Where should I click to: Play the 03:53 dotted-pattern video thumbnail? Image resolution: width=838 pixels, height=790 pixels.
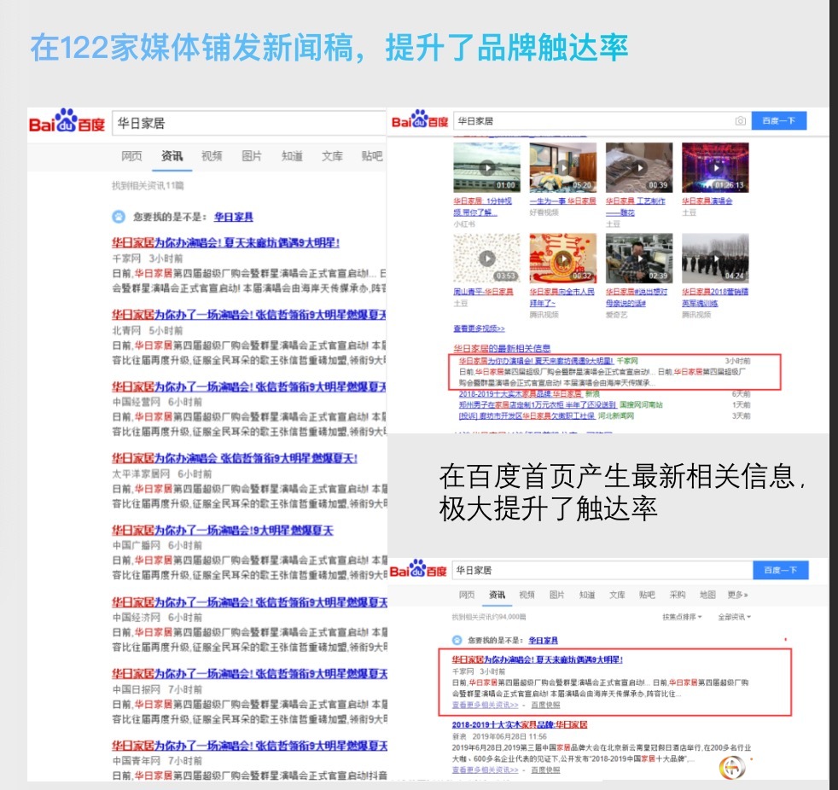tap(486, 258)
